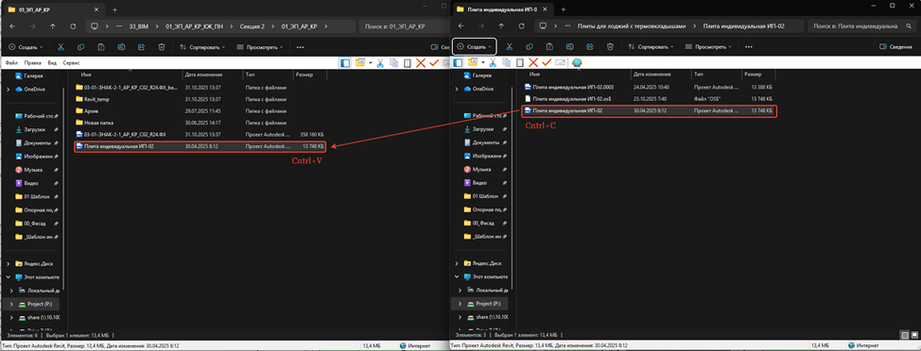This screenshot has height=351, width=921.
Task: Open Просмотреть dropdown in the left window
Action: click(260, 47)
